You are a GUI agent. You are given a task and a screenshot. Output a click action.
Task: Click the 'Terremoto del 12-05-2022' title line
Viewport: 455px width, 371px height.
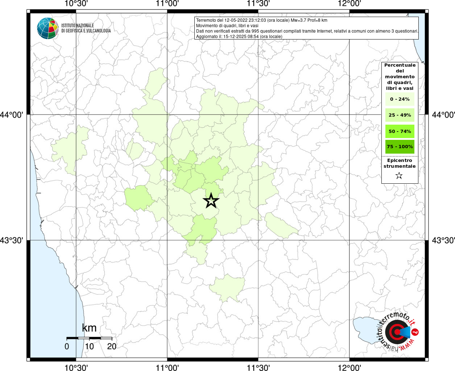[261, 20]
